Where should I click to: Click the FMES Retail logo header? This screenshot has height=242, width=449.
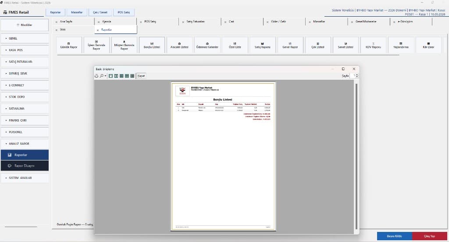click(16, 12)
